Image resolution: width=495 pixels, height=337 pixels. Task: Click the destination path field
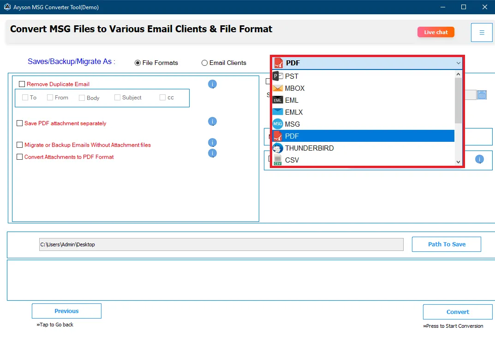(221, 244)
